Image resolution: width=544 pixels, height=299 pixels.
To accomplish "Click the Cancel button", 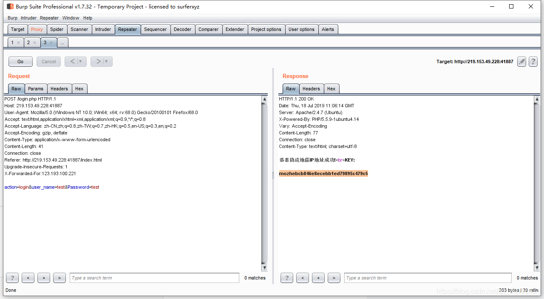I will (49, 61).
